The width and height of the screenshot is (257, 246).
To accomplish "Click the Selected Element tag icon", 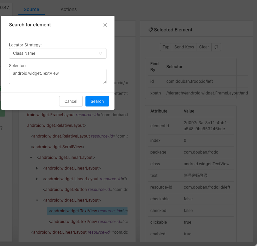I will (150, 30).
